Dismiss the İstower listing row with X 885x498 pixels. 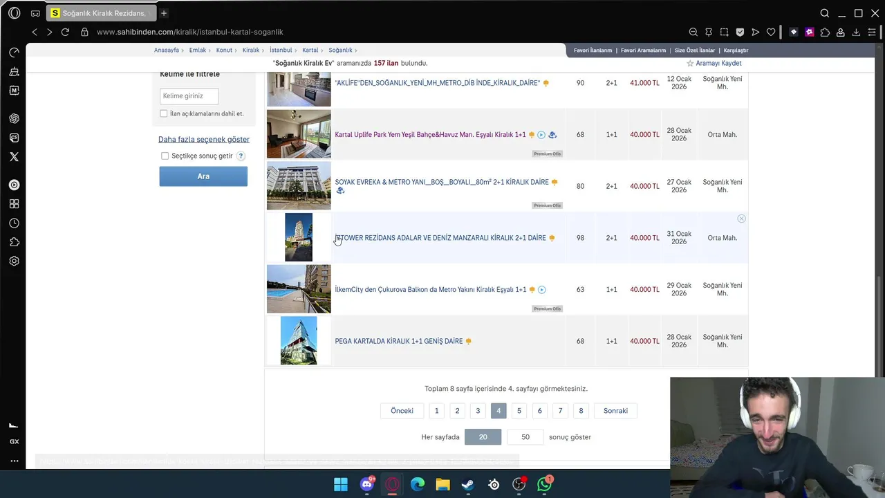741,219
